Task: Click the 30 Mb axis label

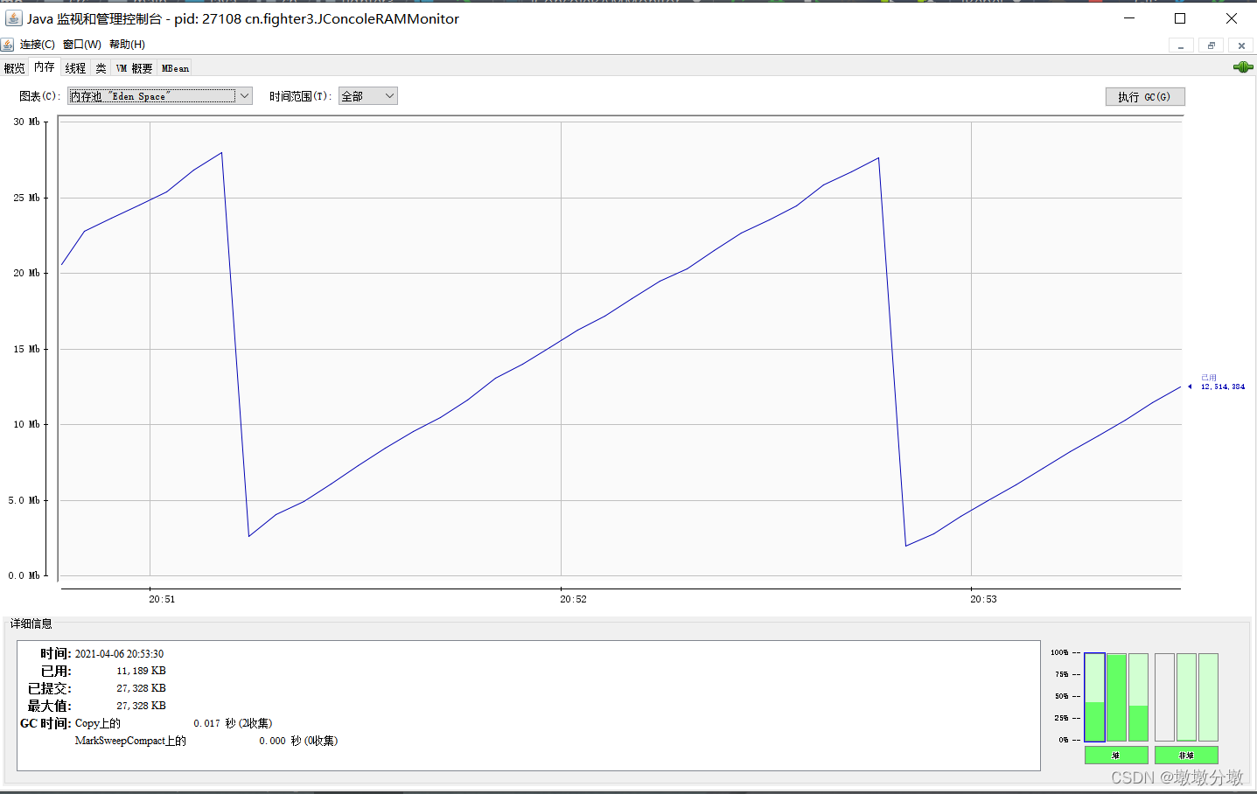Action: pos(26,122)
